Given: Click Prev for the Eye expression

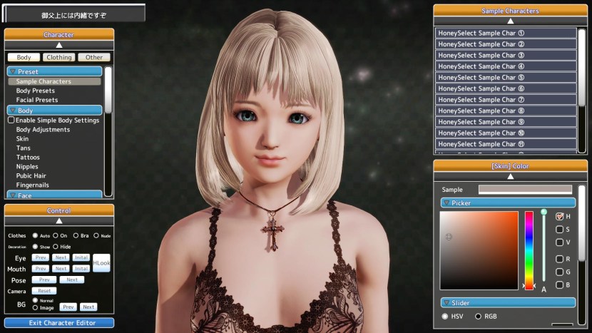Looking at the screenshot, I should click(41, 257).
